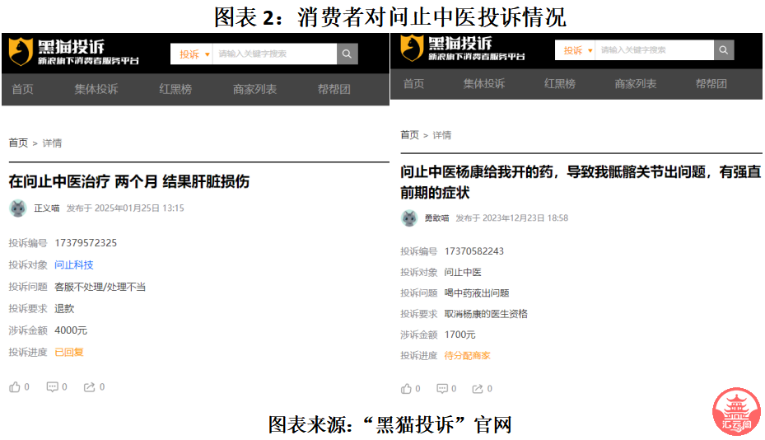The height and width of the screenshot is (440, 765).
Task: Share the 杨康 complaint
Action: tap(478, 389)
